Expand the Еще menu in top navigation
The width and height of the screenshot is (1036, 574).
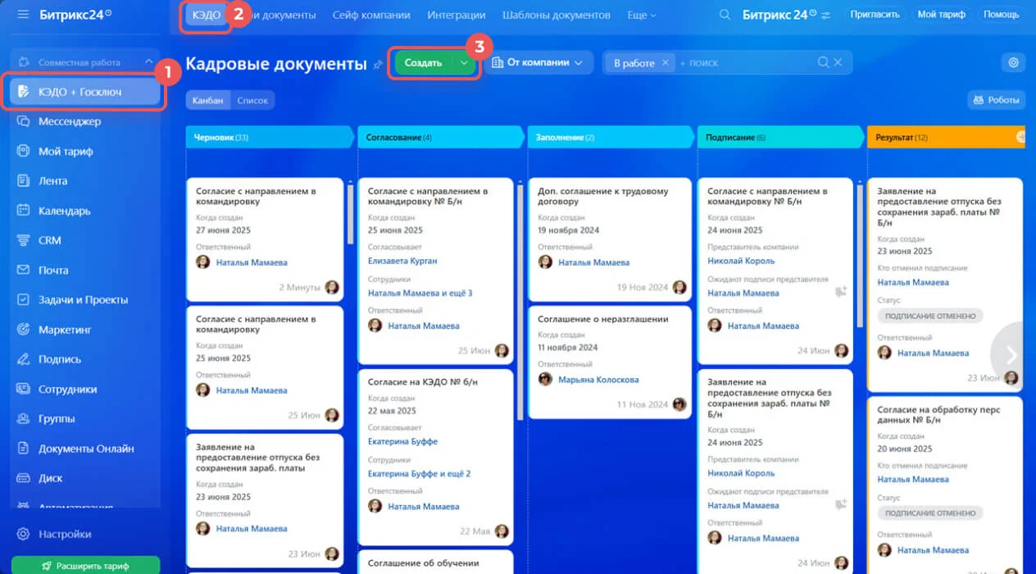coord(642,15)
